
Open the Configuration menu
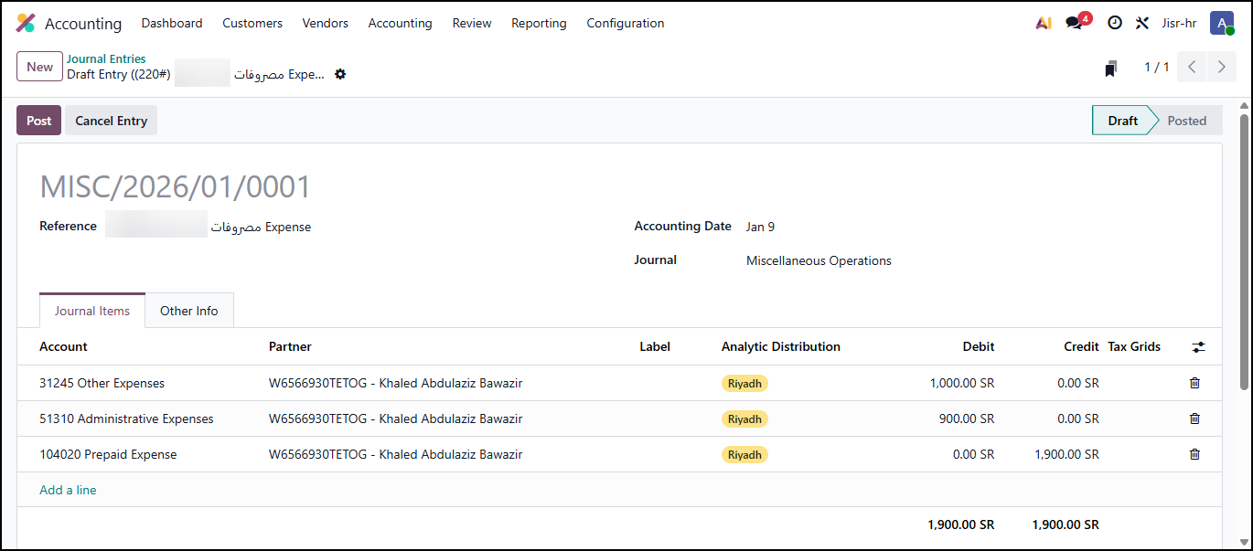point(625,23)
